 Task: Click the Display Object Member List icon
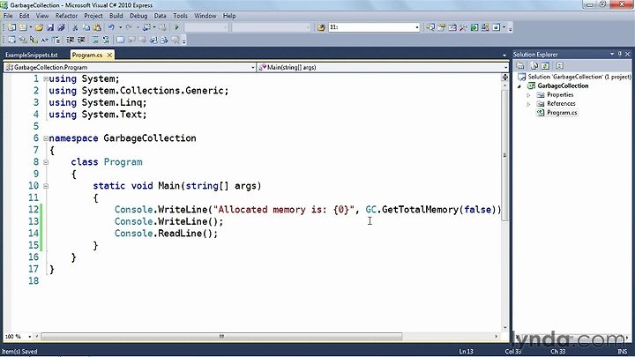11,40
